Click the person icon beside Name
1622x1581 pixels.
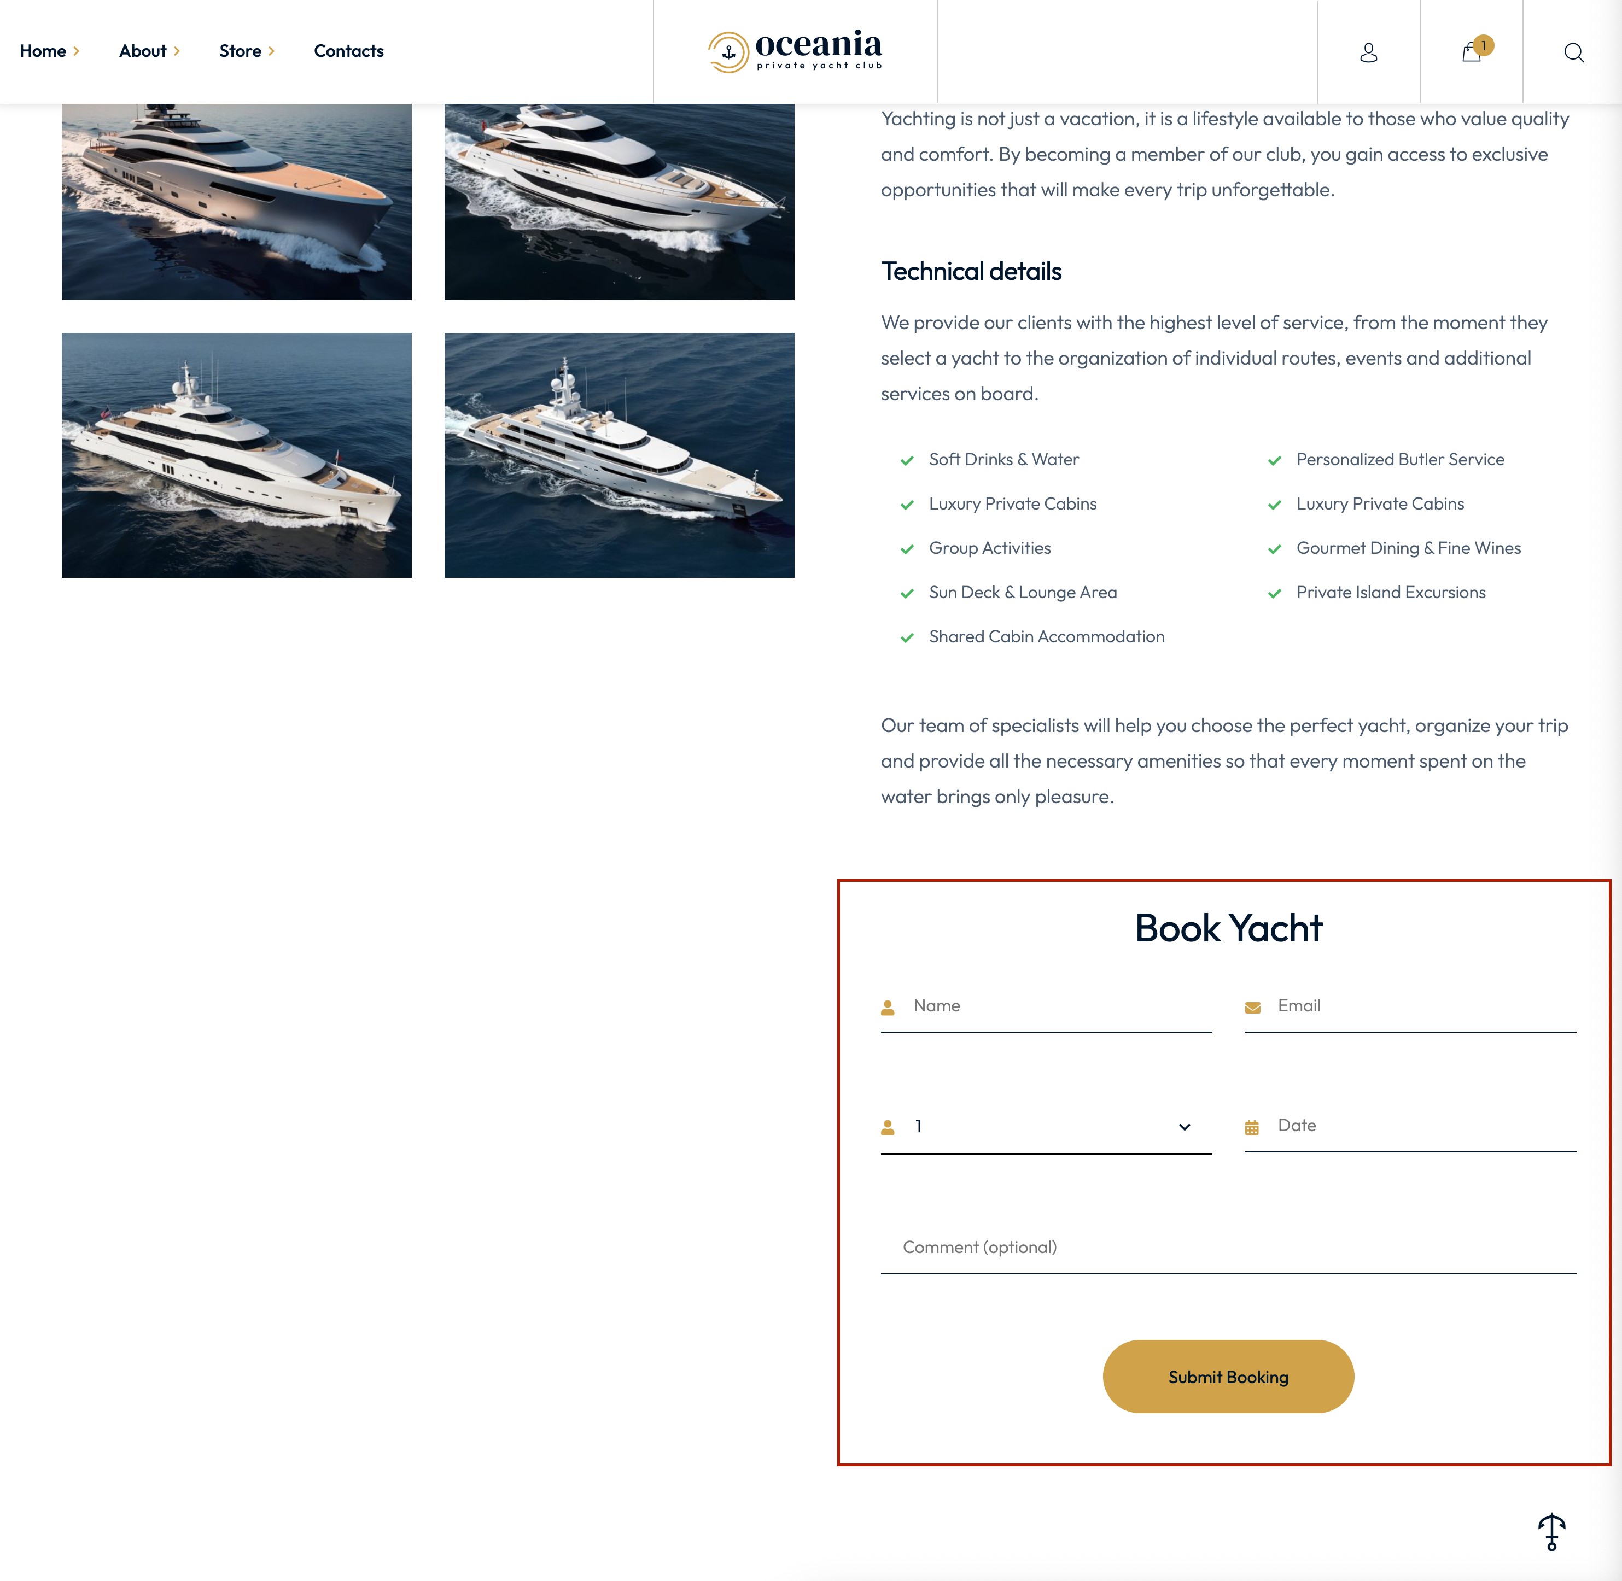[x=888, y=1007]
